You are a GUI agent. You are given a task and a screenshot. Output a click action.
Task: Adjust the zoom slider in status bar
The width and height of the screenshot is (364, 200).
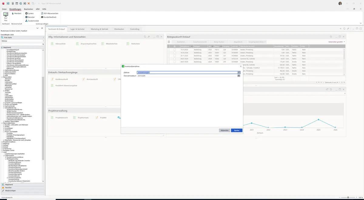348,197
